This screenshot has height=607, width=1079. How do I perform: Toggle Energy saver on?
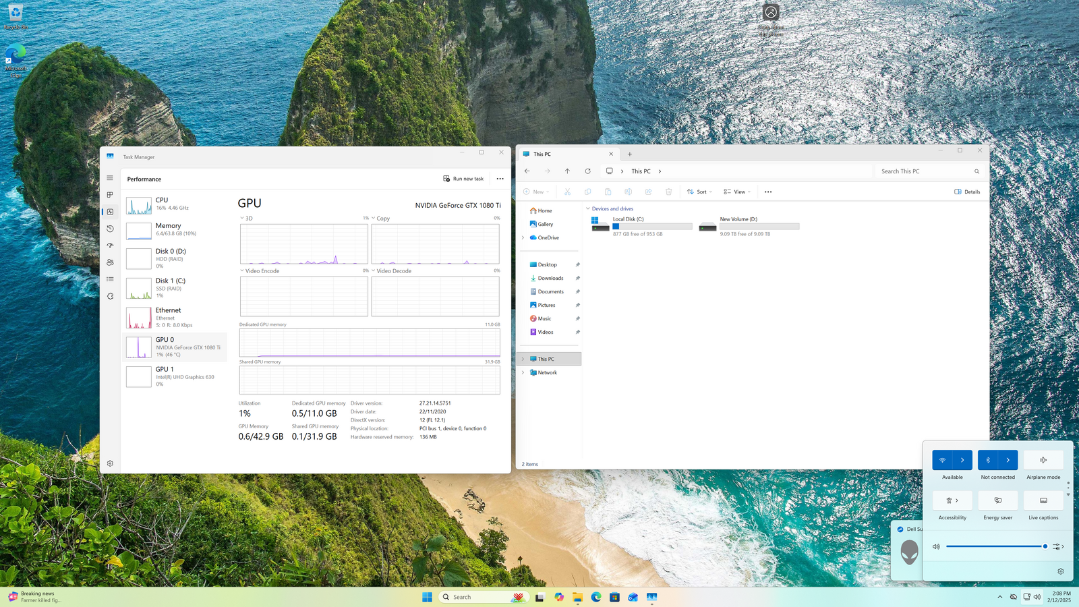(997, 500)
